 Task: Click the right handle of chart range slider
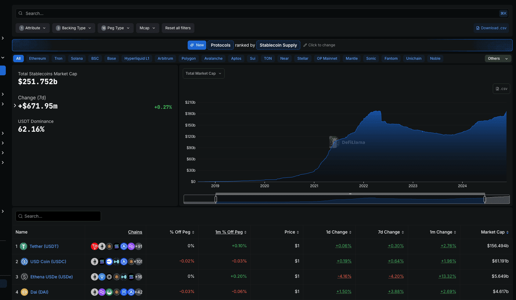(x=485, y=199)
